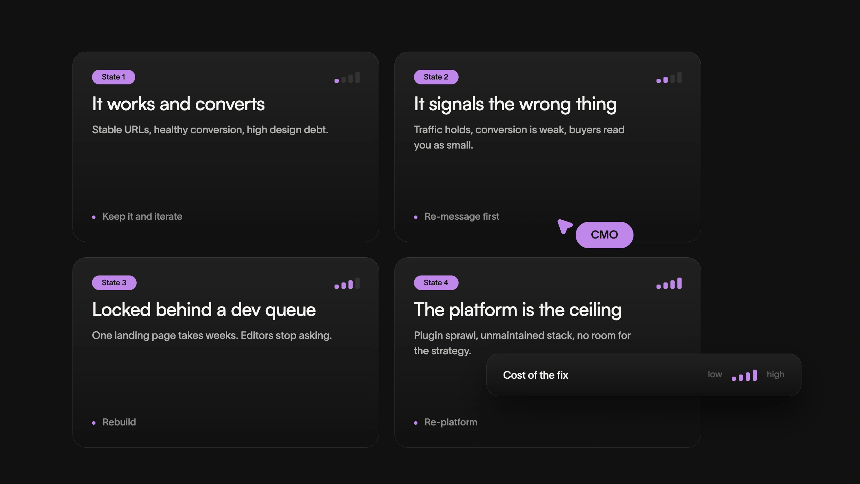
Task: Click the 'The platform is the ceiling' heading
Action: (517, 310)
